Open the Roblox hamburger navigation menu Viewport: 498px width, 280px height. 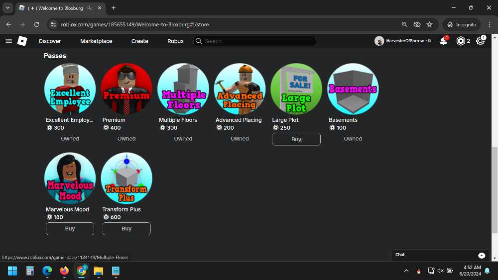pos(9,41)
